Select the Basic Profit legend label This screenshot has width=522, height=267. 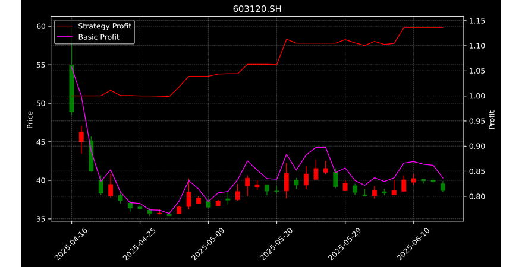point(99,37)
